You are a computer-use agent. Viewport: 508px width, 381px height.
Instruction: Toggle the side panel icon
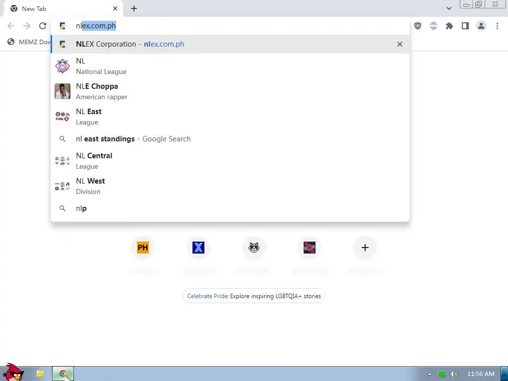tap(465, 26)
